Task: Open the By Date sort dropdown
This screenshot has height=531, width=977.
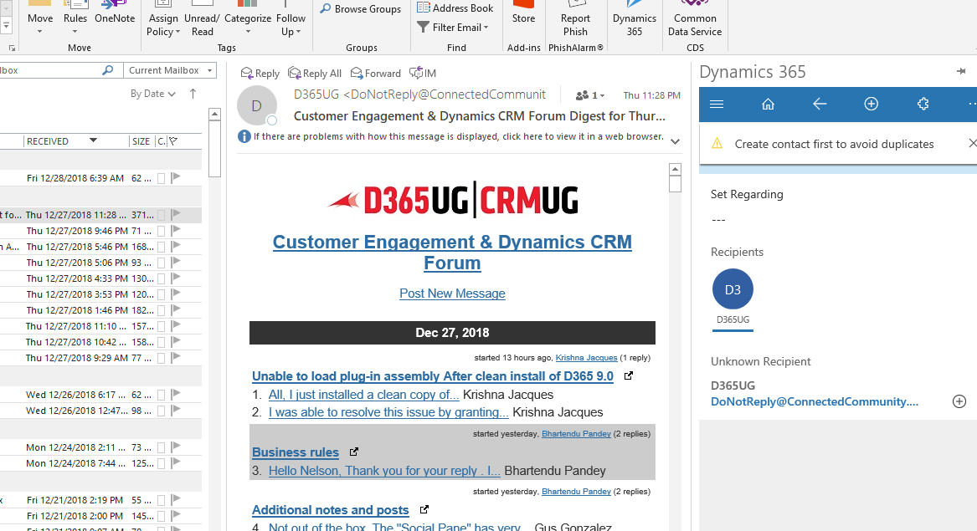Action: 152,94
